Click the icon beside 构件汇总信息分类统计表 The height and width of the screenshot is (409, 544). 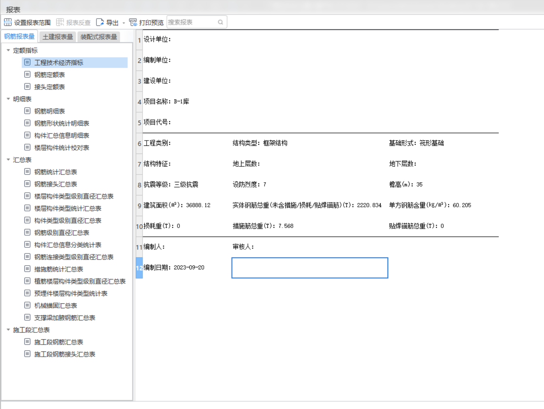(x=27, y=245)
